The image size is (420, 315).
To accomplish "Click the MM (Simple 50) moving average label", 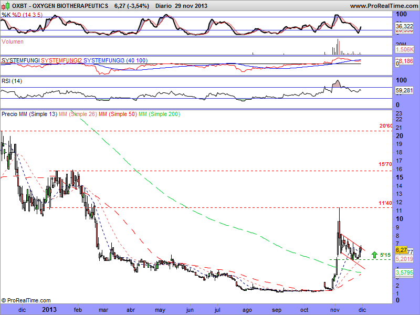I will pyautogui.click(x=118, y=114).
